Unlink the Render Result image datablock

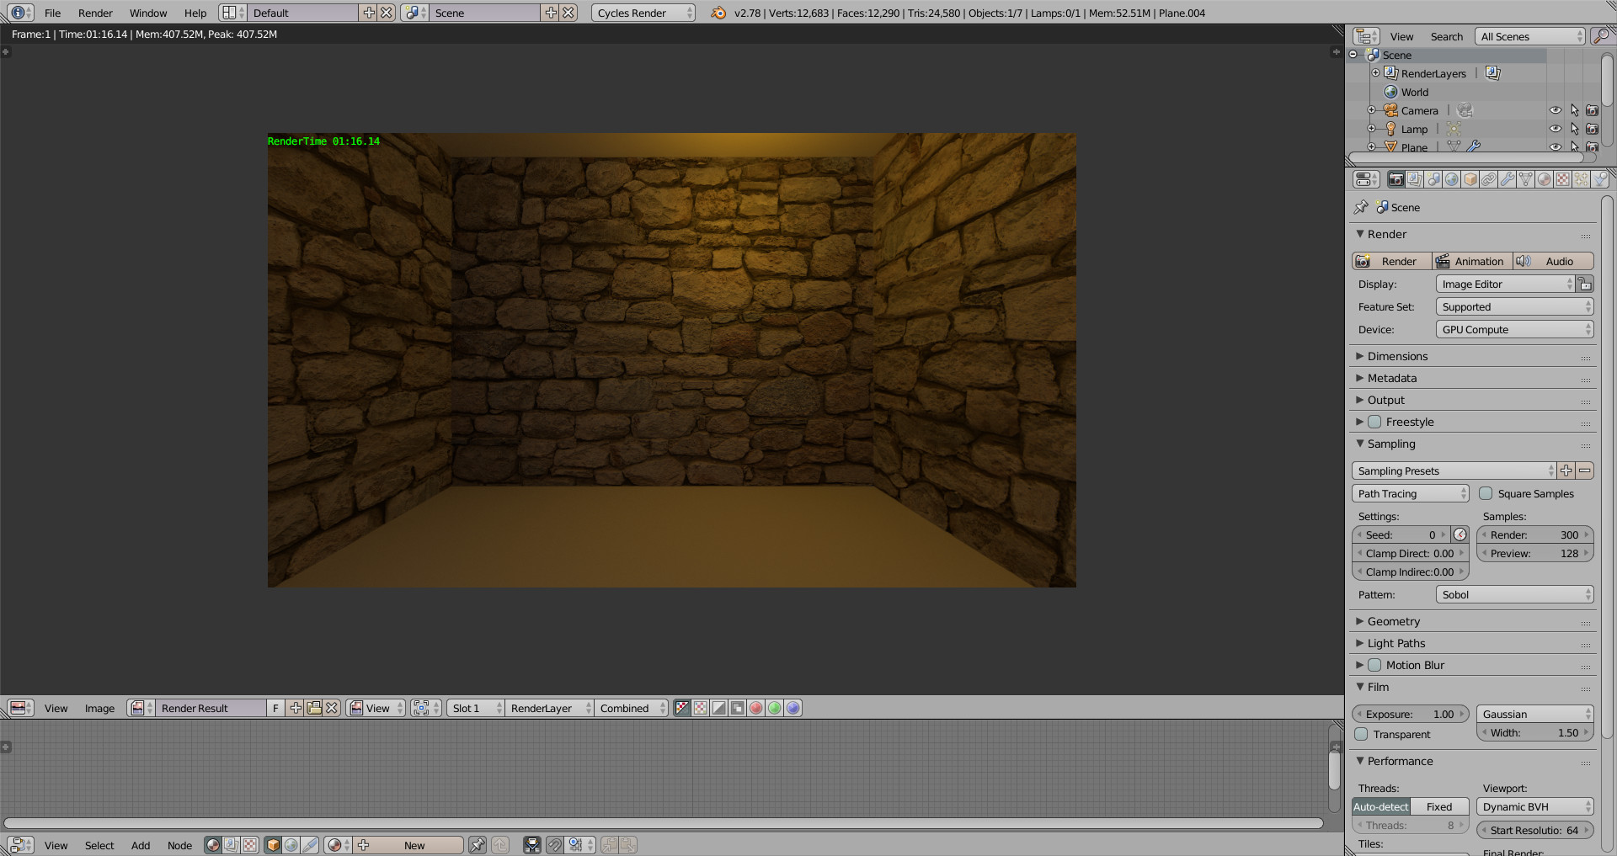click(332, 708)
